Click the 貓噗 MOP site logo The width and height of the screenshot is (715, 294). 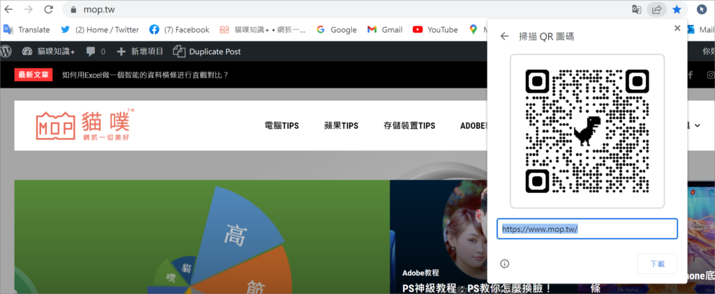pyautogui.click(x=85, y=124)
